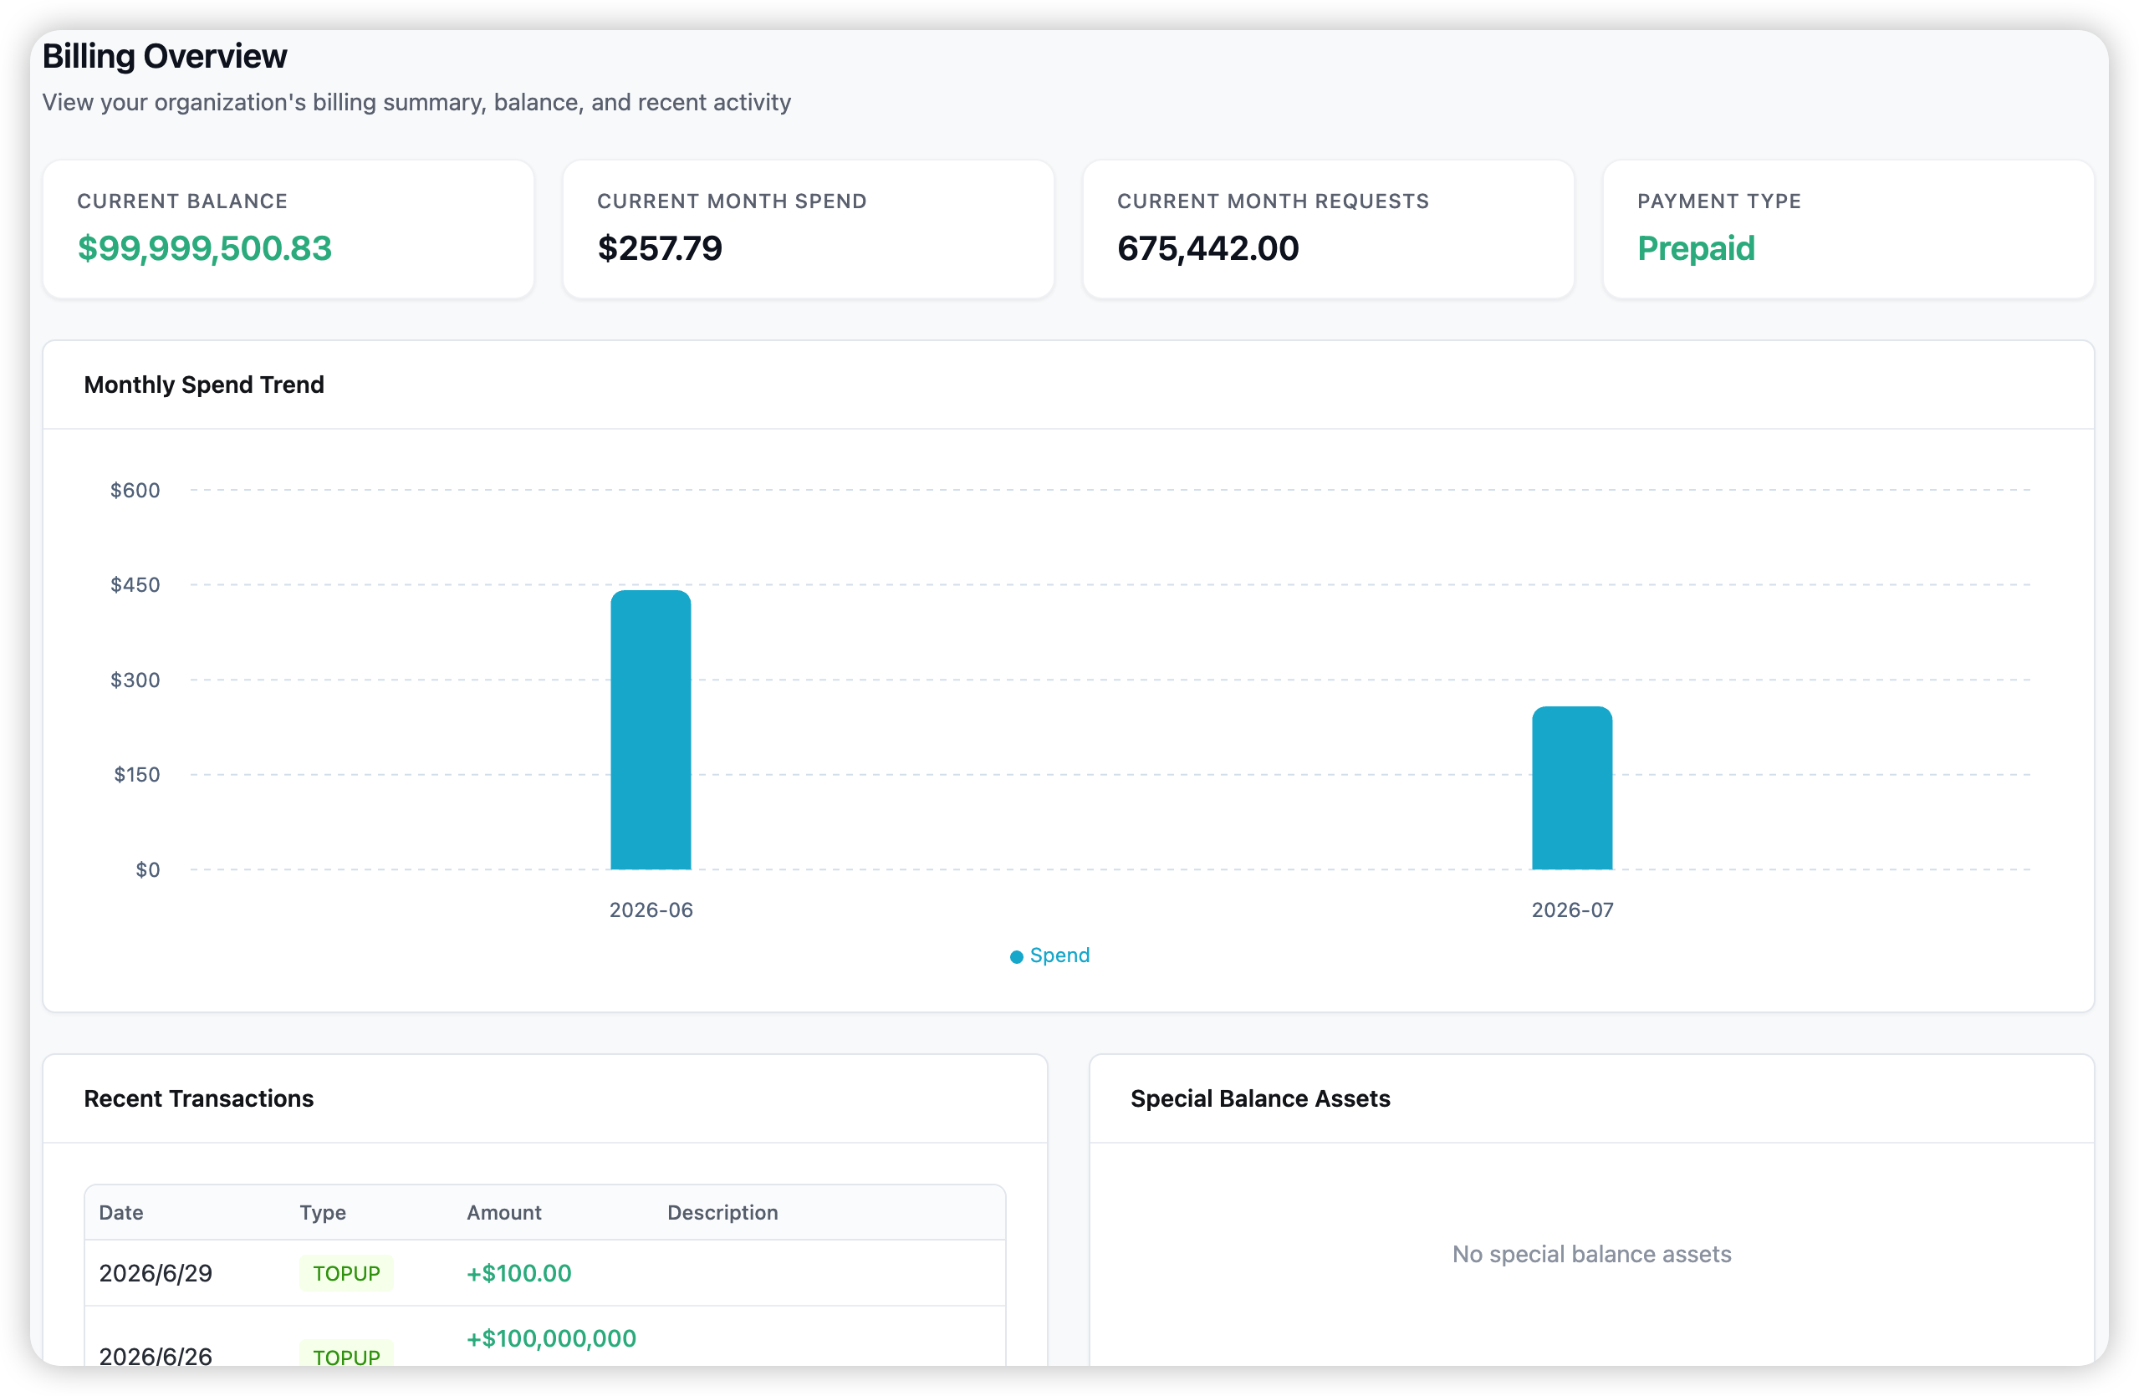Image resolution: width=2139 pixels, height=1396 pixels.
Task: Select the 675,442.00 requests value
Action: (x=1208, y=248)
